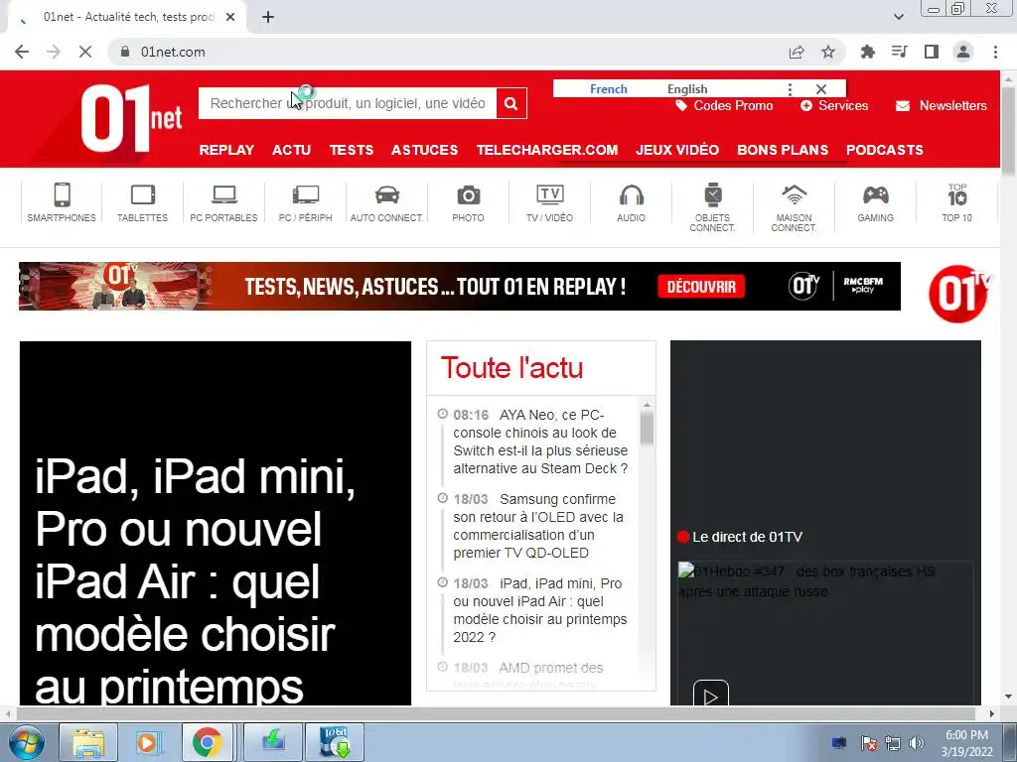Open the media control icon in toolbar
The width and height of the screenshot is (1017, 762).
(x=899, y=52)
